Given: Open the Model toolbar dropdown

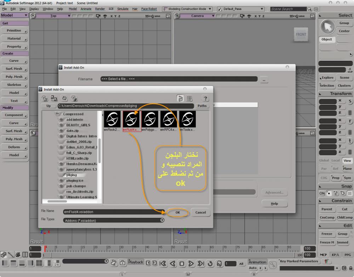Looking at the screenshot, I should [x=15, y=15].
